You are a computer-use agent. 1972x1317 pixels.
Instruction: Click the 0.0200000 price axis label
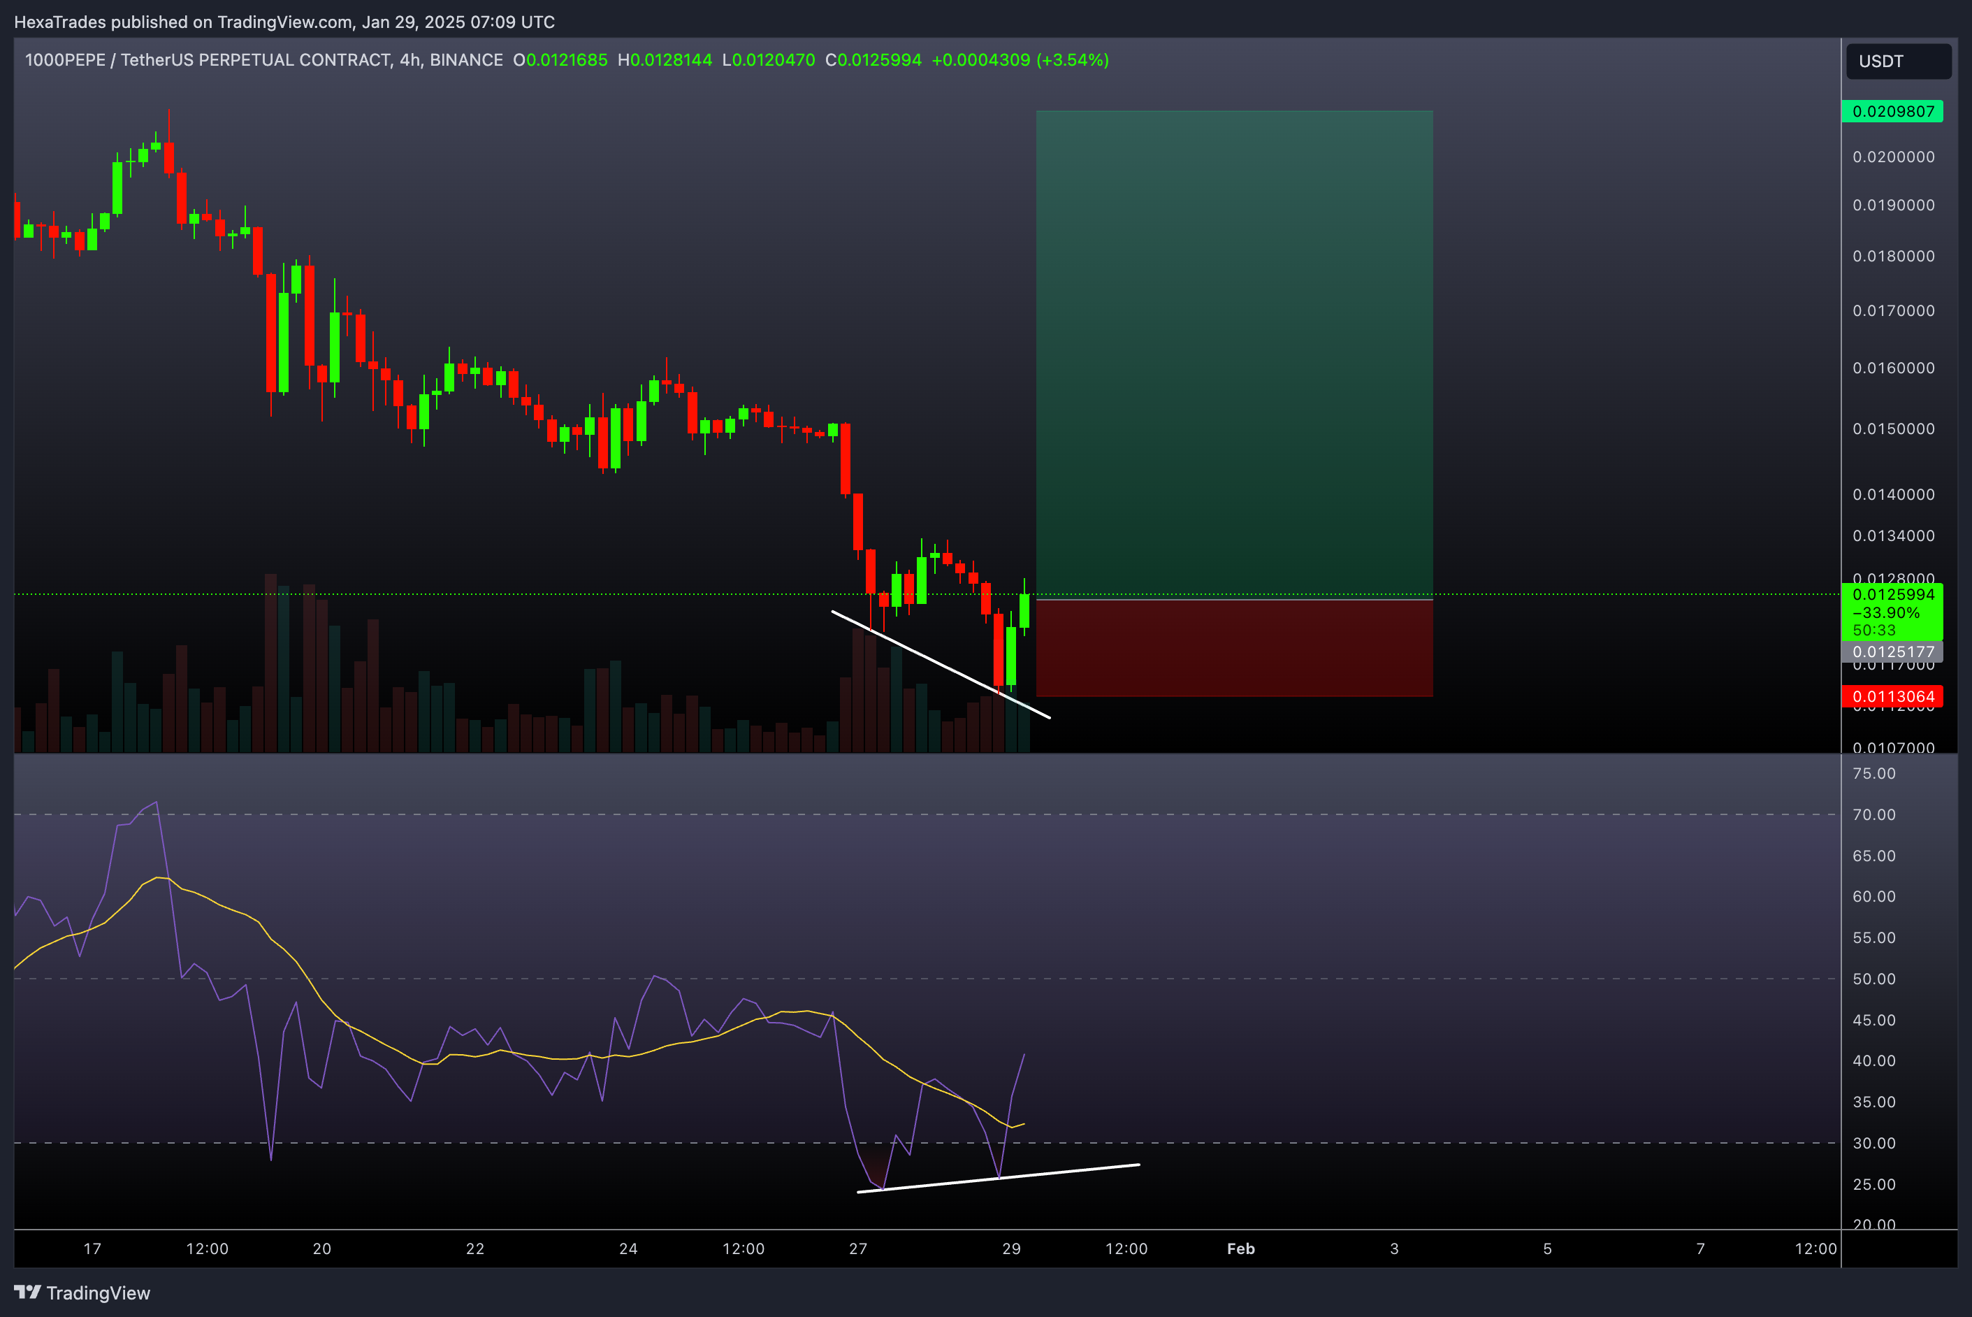point(1893,157)
